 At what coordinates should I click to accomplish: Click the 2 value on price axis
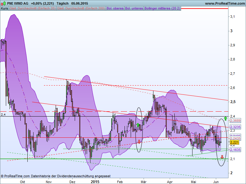[x=231, y=173]
